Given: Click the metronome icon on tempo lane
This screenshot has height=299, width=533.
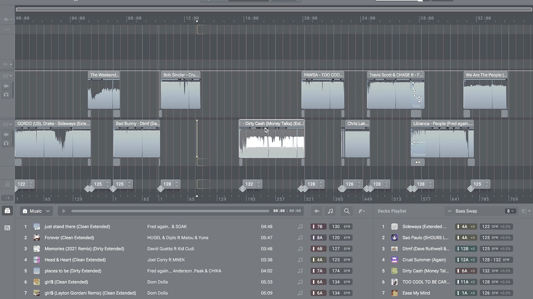Looking at the screenshot, I should coord(7,184).
